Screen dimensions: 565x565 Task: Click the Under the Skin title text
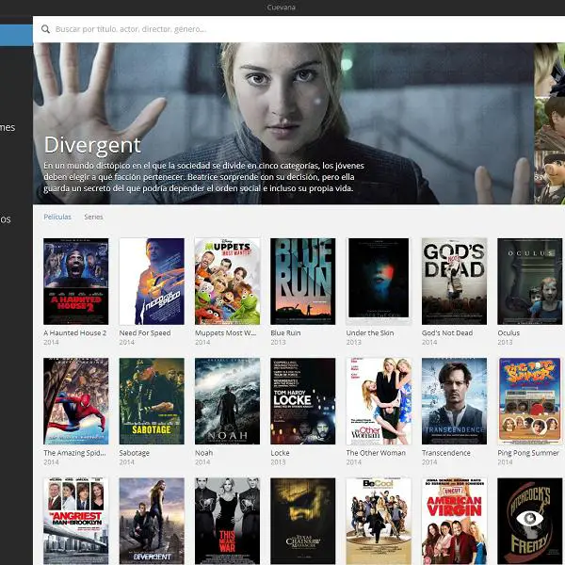370,333
